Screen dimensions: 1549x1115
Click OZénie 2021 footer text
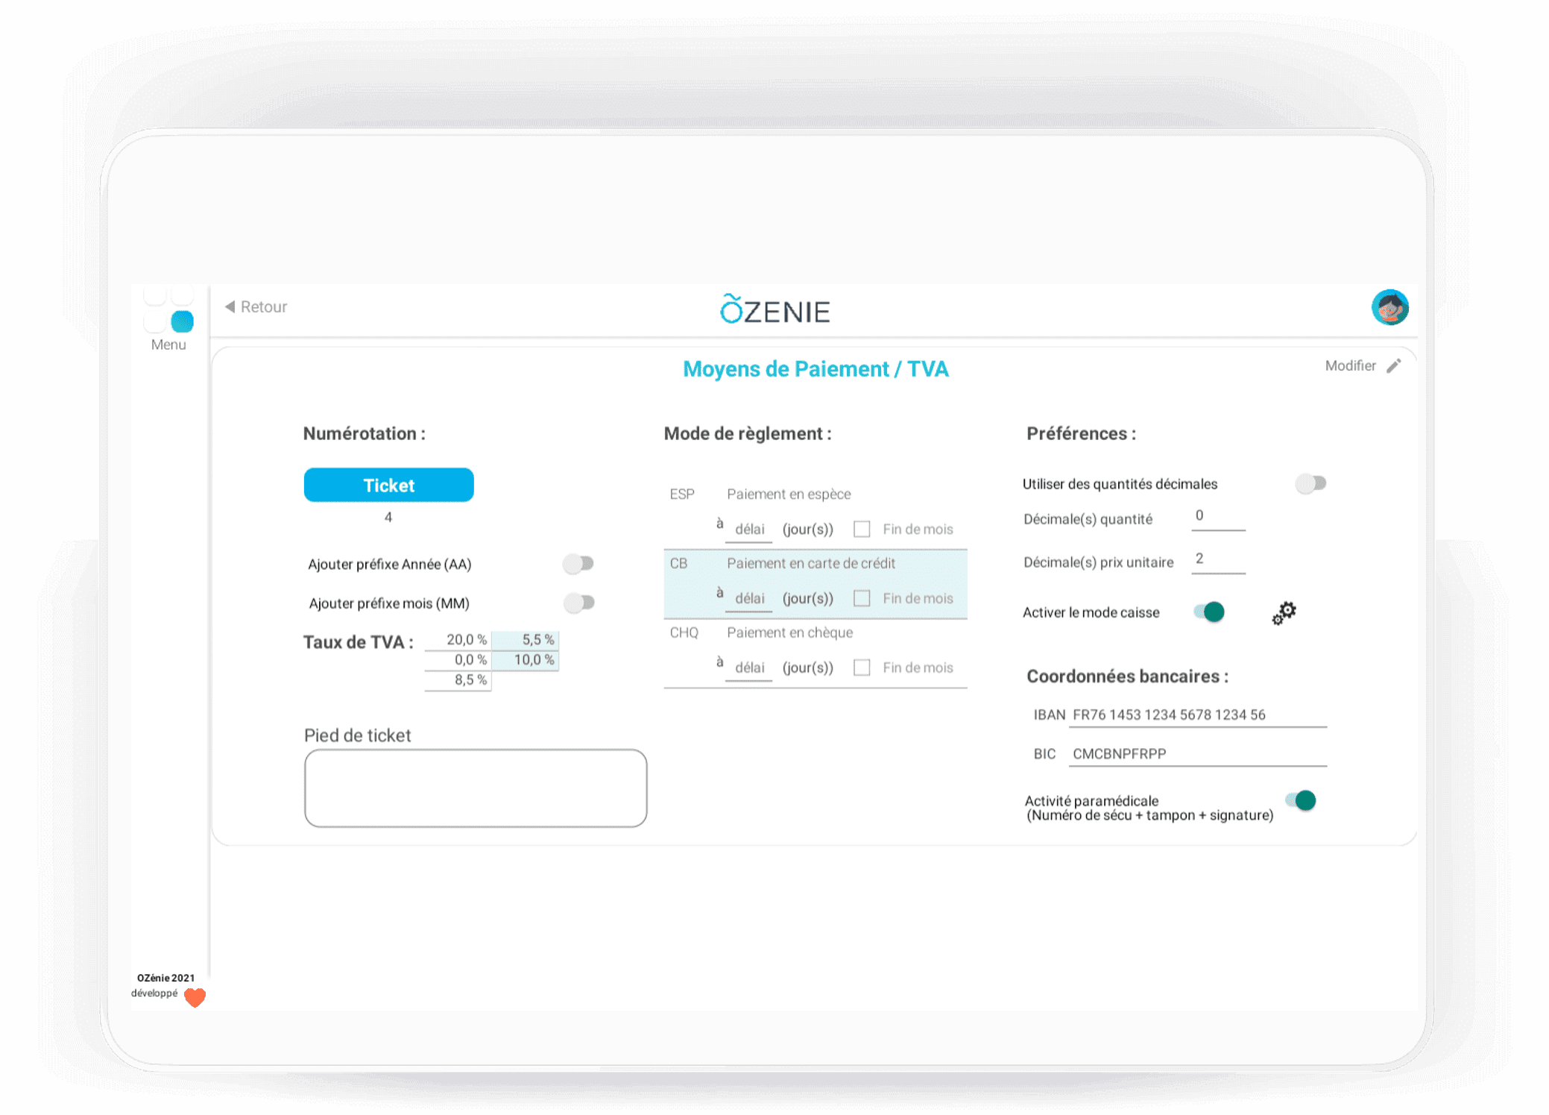(165, 978)
